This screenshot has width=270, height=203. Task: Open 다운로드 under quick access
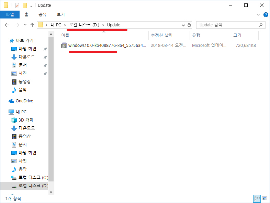point(27,57)
